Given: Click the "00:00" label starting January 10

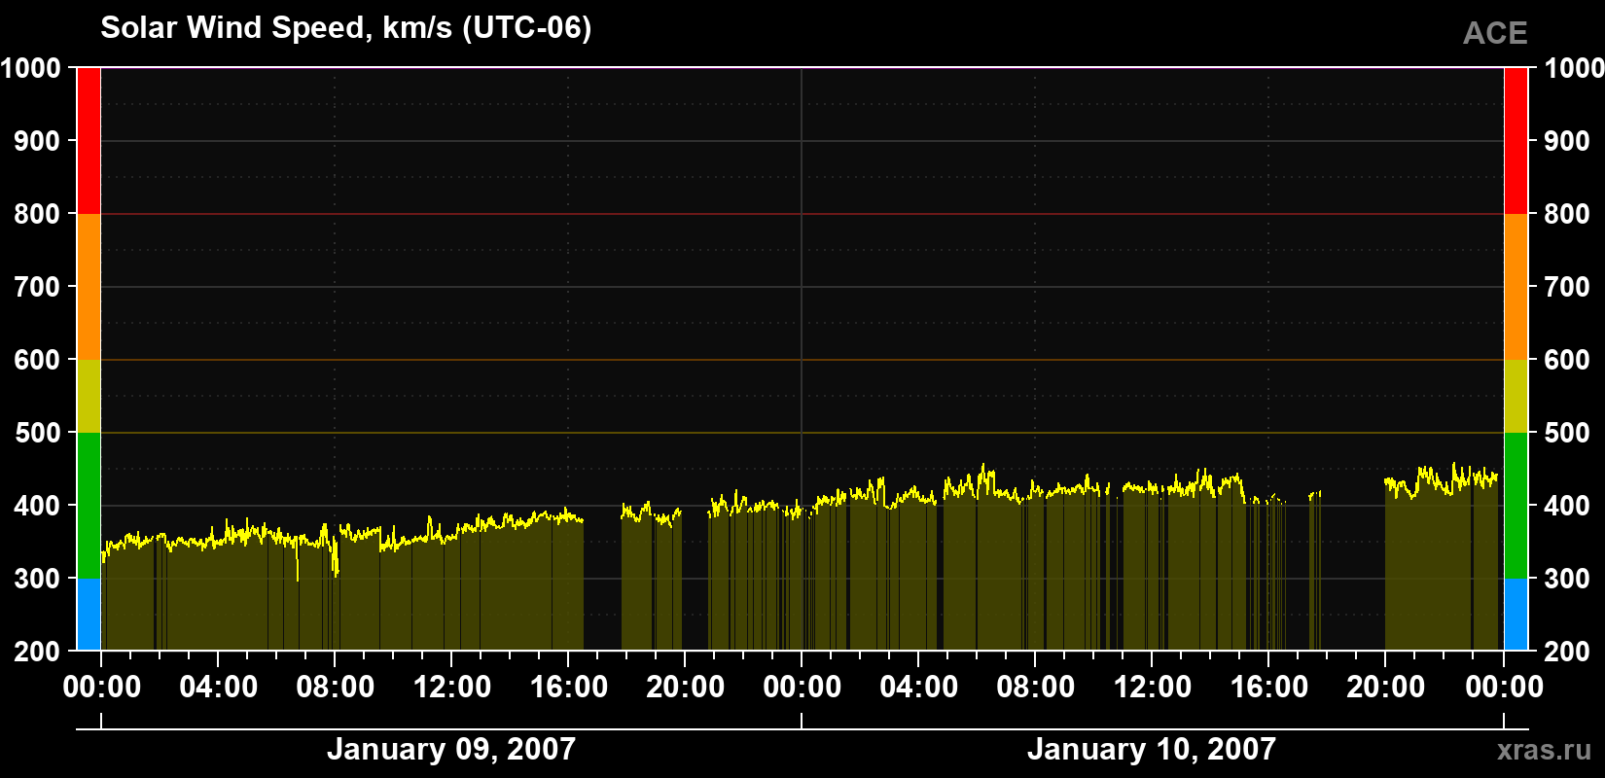Looking at the screenshot, I should (x=802, y=688).
